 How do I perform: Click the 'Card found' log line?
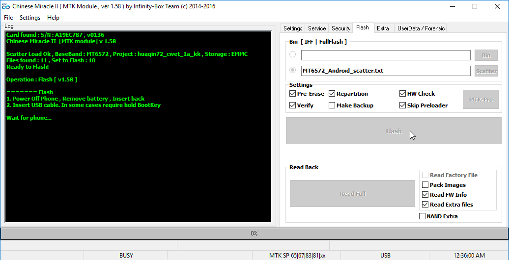(x=55, y=35)
